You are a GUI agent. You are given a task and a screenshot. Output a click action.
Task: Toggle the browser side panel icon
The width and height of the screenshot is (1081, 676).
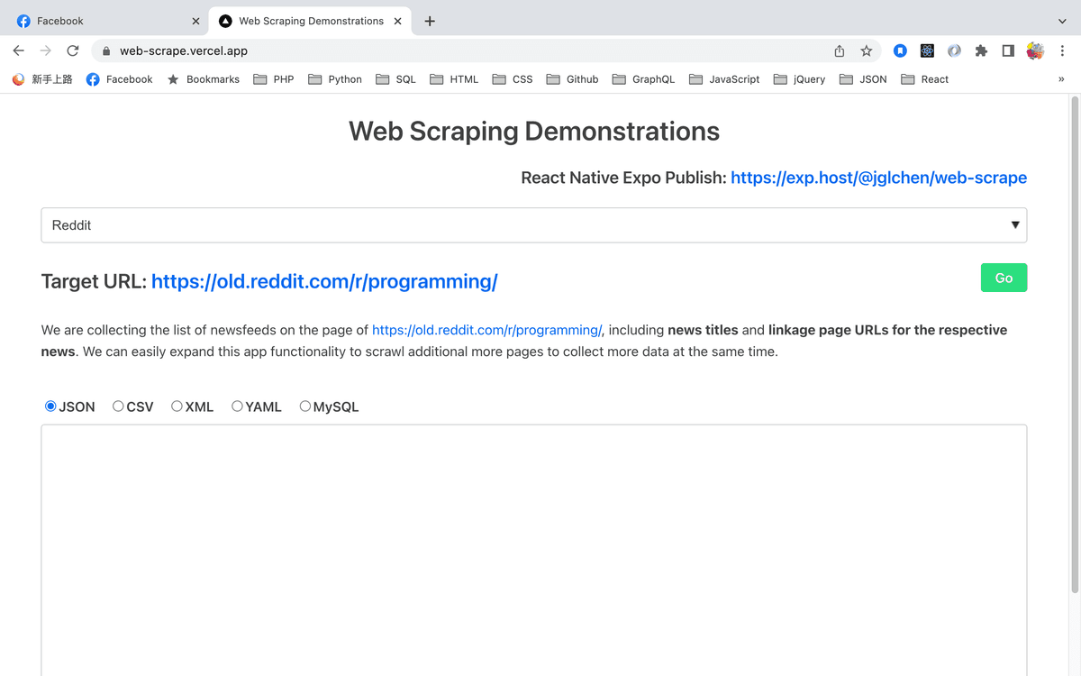(1008, 51)
